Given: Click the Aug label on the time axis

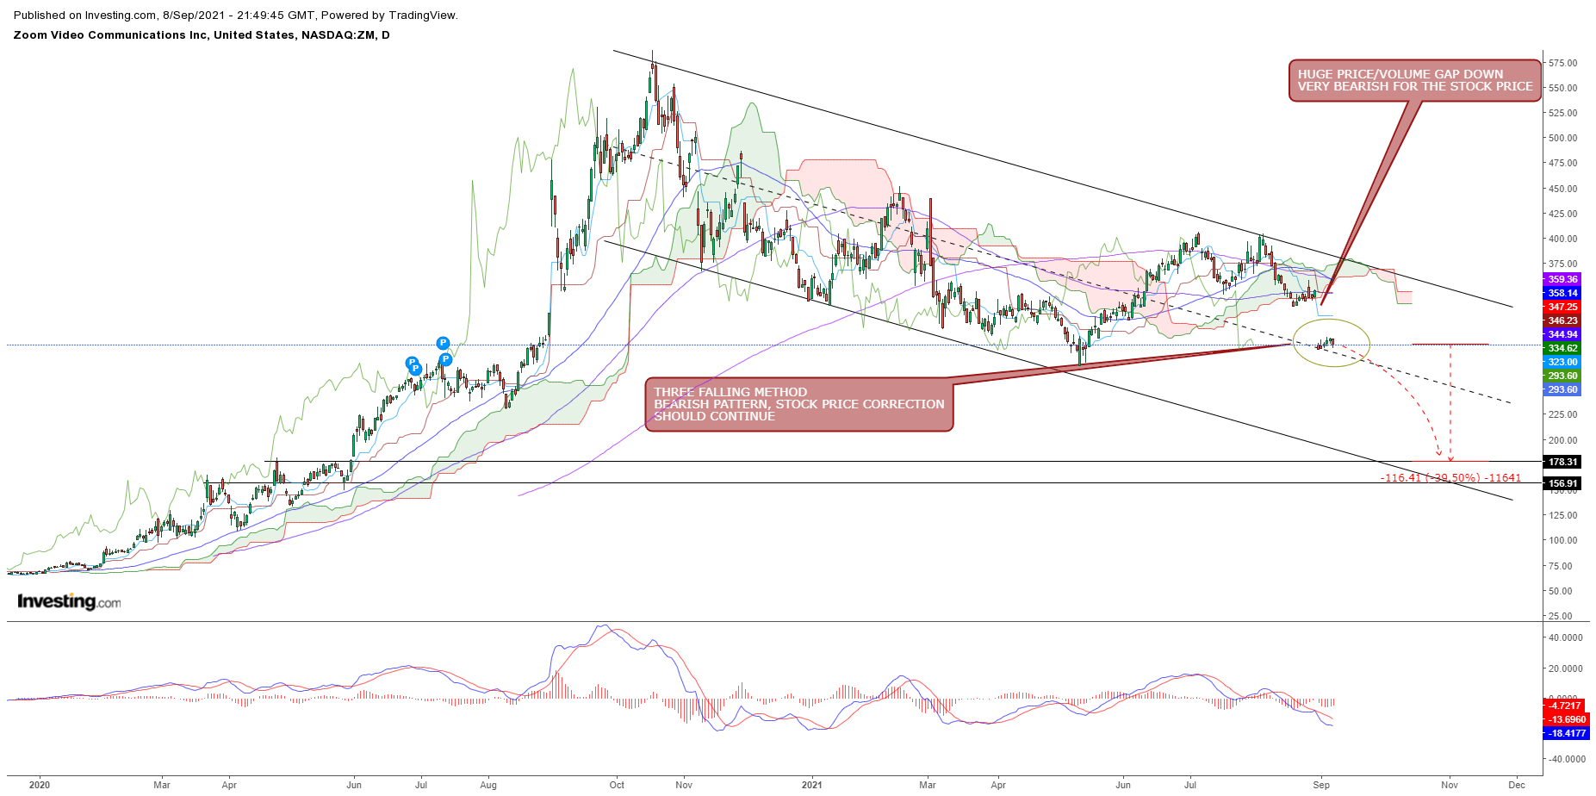Looking at the screenshot, I should click(488, 785).
